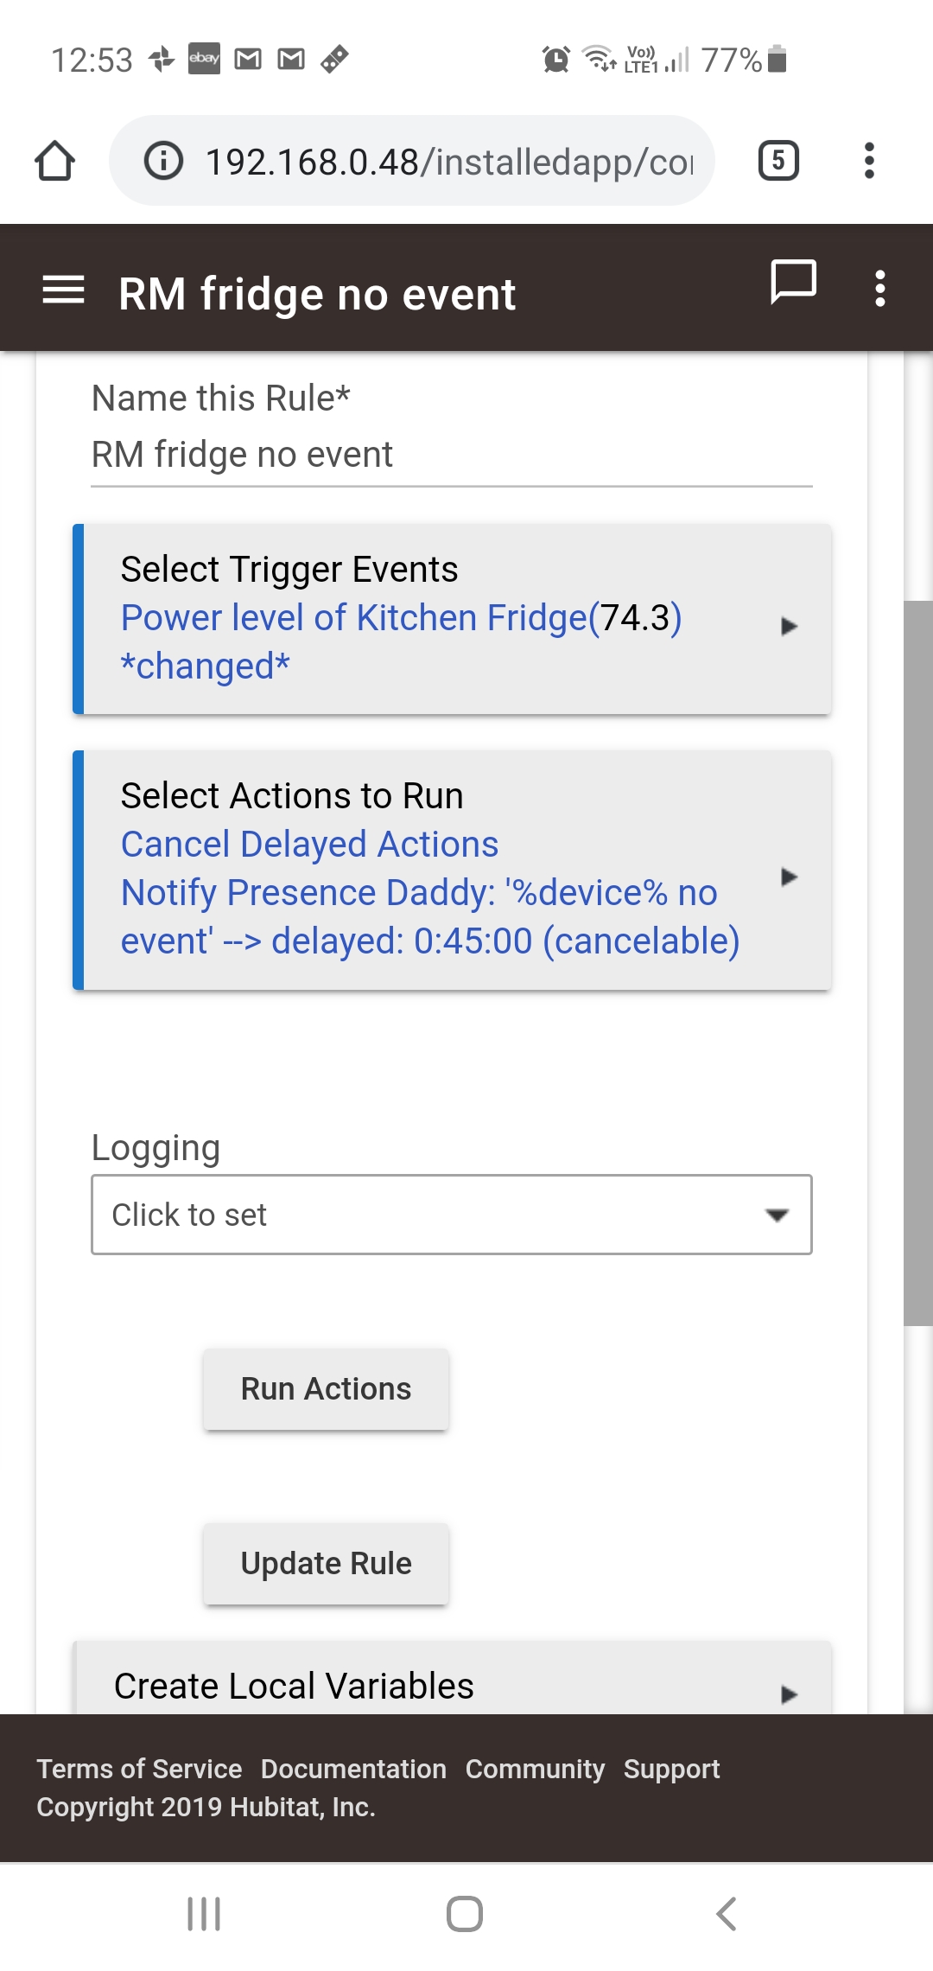Click the Update Rule button
Viewport: 933px width, 1971px height.
tap(326, 1564)
